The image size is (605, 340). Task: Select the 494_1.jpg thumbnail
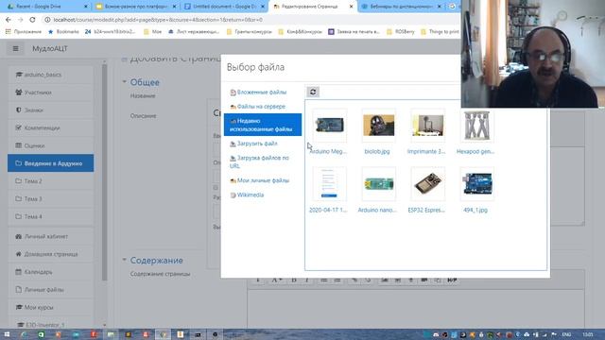[x=476, y=184]
